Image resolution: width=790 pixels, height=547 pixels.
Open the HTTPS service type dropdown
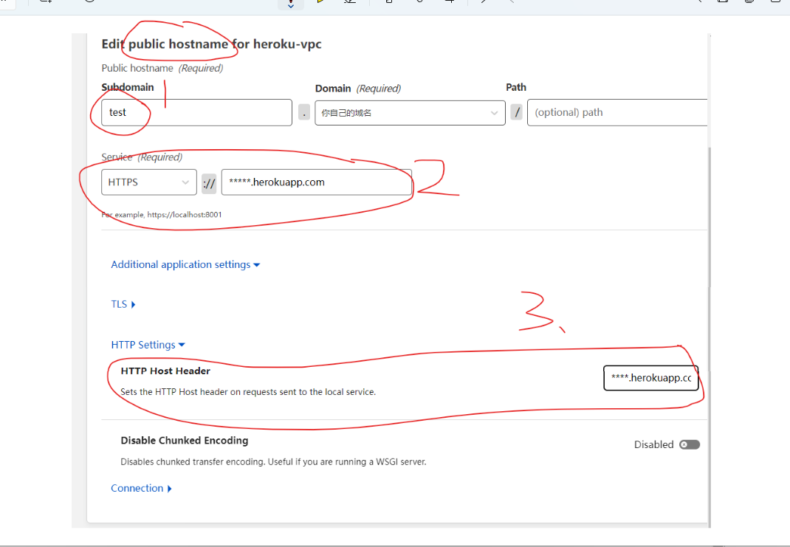coord(148,182)
